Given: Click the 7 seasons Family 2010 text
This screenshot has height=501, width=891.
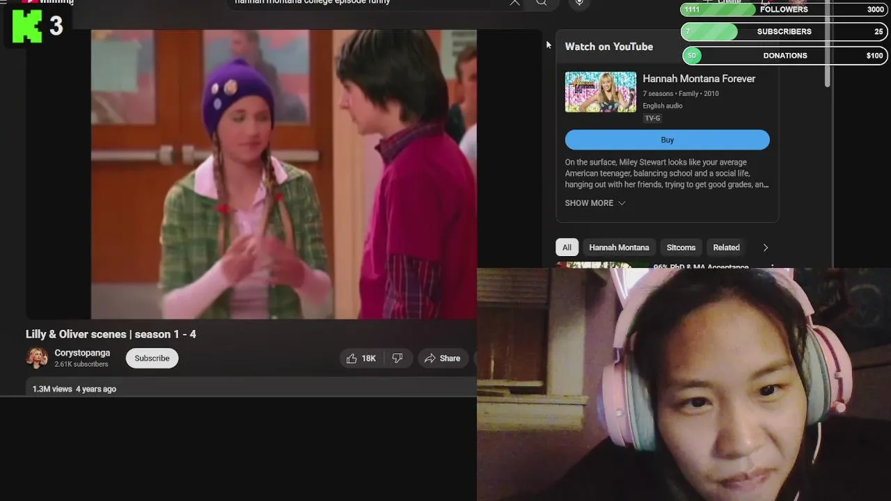Looking at the screenshot, I should click(x=681, y=93).
